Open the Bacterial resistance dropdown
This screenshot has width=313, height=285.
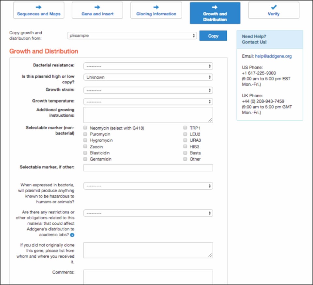[147, 66]
